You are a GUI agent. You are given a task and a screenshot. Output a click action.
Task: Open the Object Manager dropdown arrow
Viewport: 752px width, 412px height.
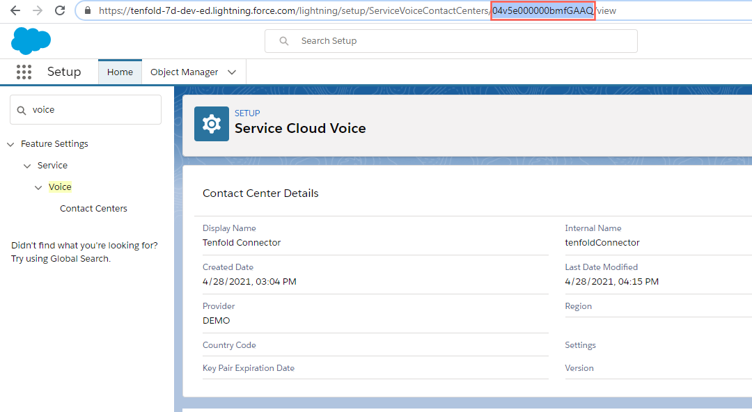pos(232,72)
